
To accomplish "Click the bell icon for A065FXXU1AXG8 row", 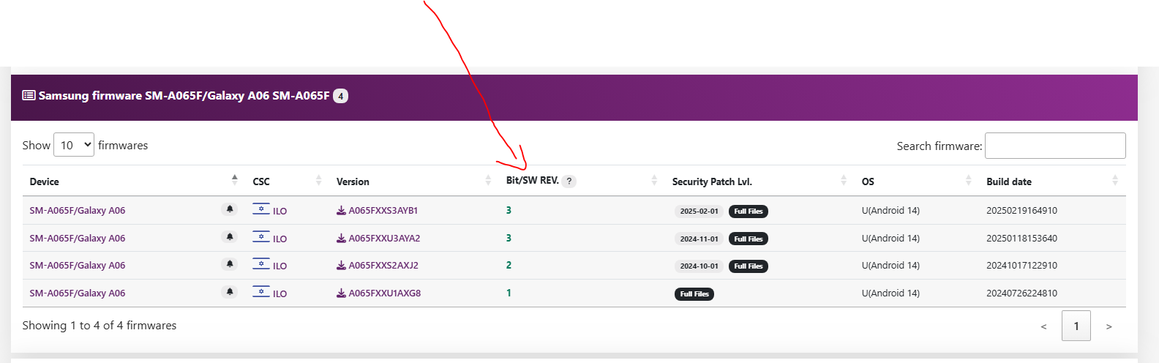I will [230, 292].
